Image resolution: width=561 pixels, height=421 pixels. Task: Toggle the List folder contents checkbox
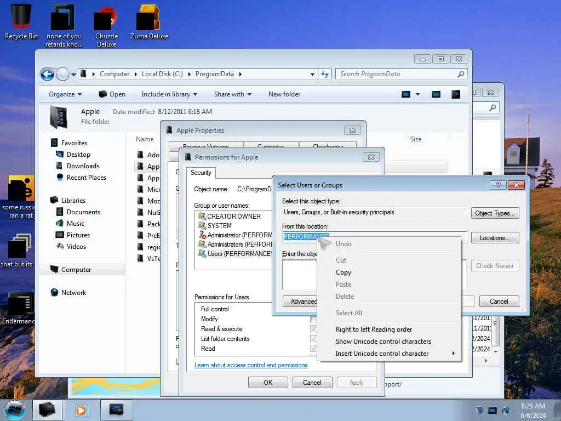click(x=313, y=338)
